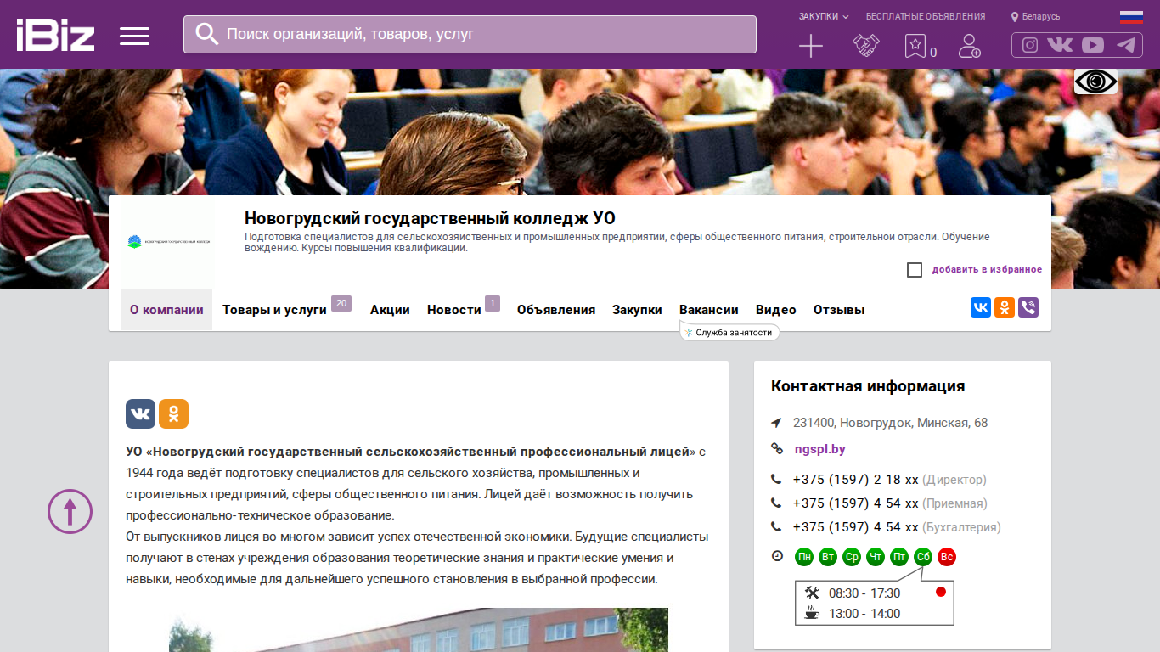Click the college logo thumbnail
The width and height of the screenshot is (1160, 652).
coord(168,243)
